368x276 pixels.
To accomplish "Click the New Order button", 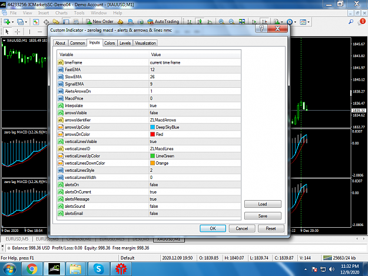I will [100, 22].
